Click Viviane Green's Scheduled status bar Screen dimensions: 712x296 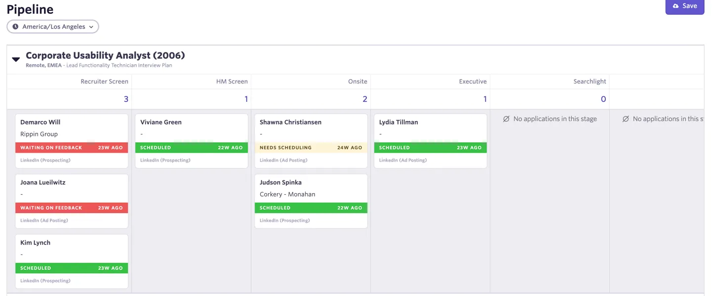(192, 148)
